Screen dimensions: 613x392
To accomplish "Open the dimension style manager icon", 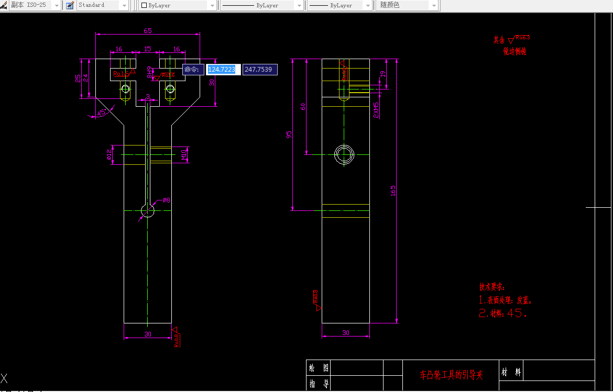I will 4,5.
